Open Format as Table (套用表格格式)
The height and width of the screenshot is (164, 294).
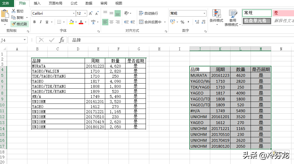[x=232, y=18]
